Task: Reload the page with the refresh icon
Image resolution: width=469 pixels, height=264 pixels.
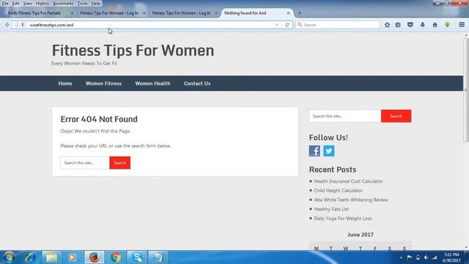Action: (287, 25)
